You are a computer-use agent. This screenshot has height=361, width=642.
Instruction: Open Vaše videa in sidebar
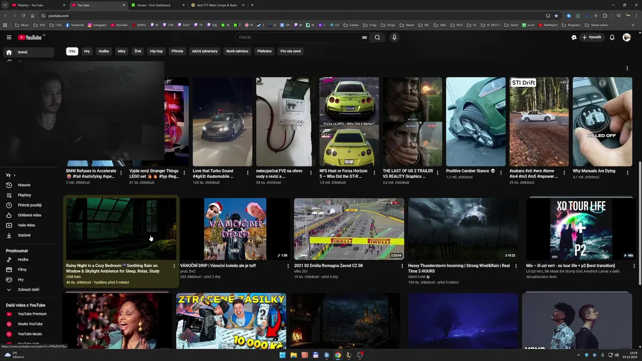[28, 225]
